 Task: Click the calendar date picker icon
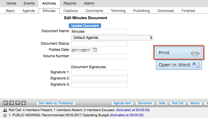click(x=95, y=50)
